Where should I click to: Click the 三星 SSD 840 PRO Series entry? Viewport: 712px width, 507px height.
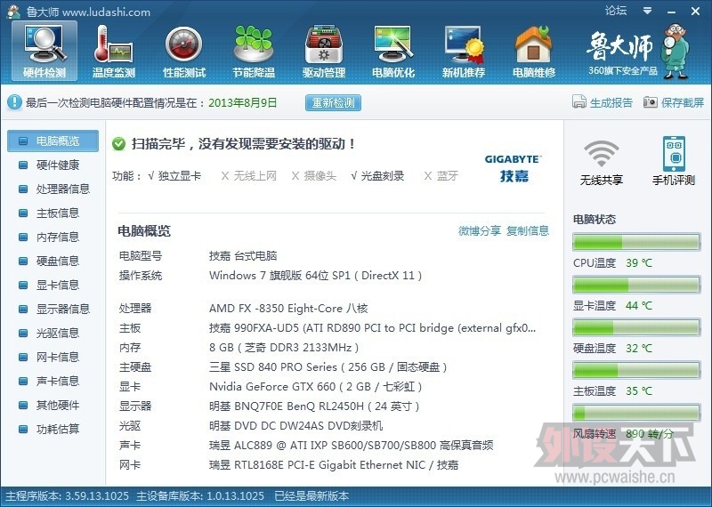pos(328,367)
